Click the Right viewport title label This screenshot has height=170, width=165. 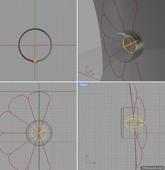point(83,85)
